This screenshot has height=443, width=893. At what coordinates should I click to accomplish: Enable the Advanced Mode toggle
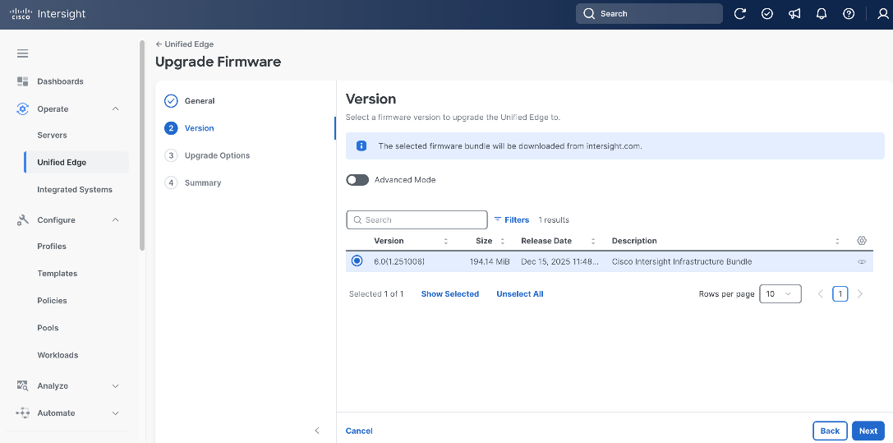click(x=357, y=180)
